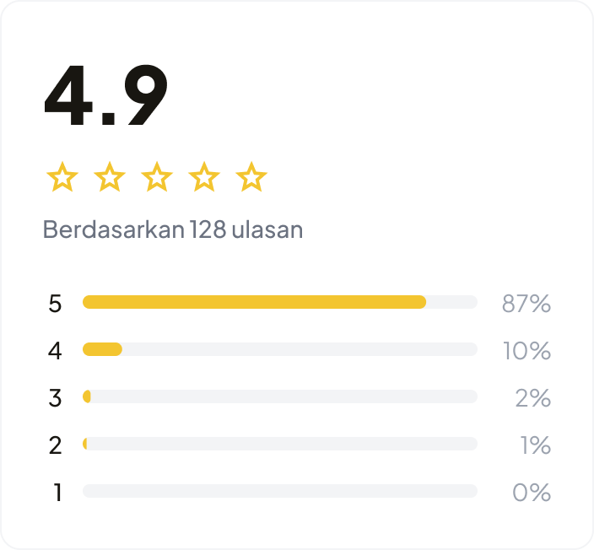Open the "Berdasarkan 128 ulasan" reviews text
Viewport: 594px width, 550px height.
173,229
